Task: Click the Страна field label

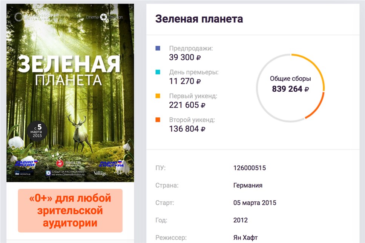Action: coord(167,185)
